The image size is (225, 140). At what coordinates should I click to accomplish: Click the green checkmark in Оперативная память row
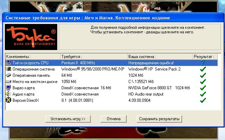tap(203, 75)
